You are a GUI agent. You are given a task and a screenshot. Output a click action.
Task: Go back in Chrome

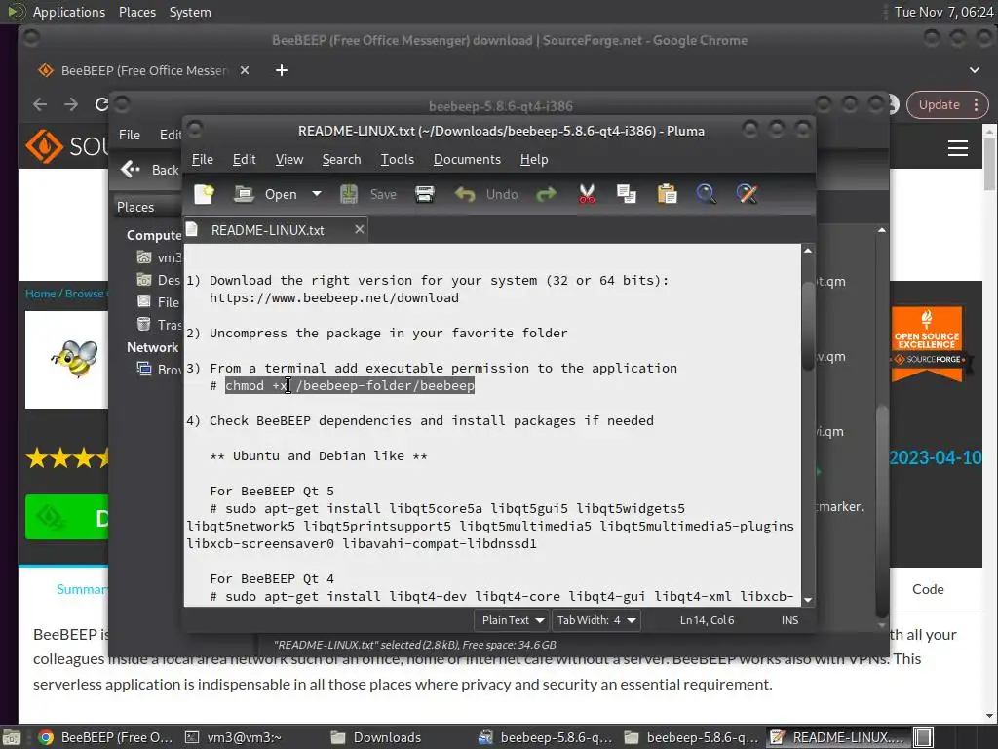pos(39,104)
